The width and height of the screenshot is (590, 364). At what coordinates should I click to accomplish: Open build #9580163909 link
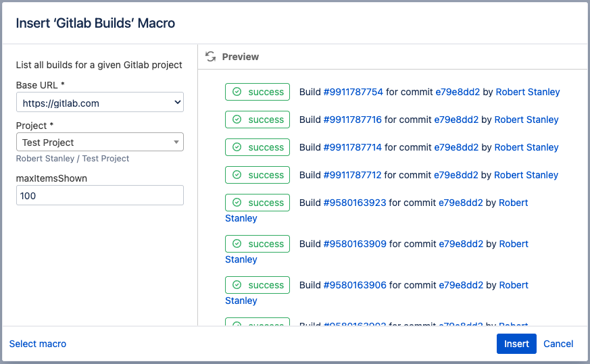tap(355, 244)
